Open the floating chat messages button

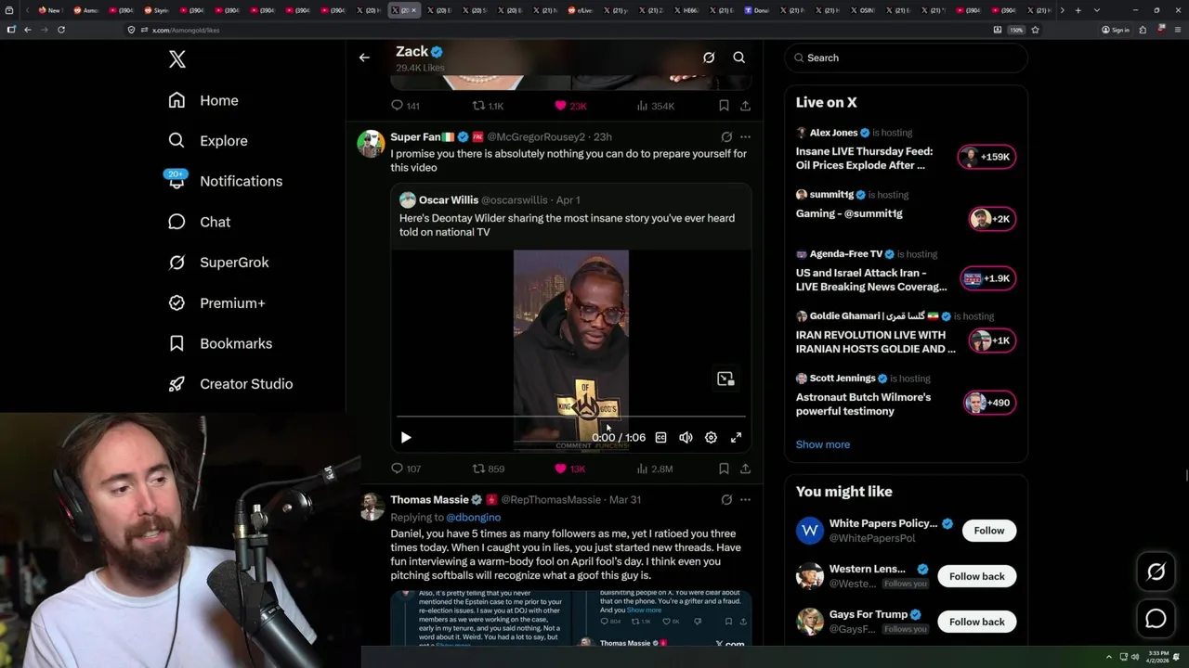pyautogui.click(x=1156, y=618)
